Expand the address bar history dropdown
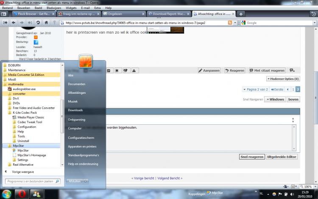 235,23
